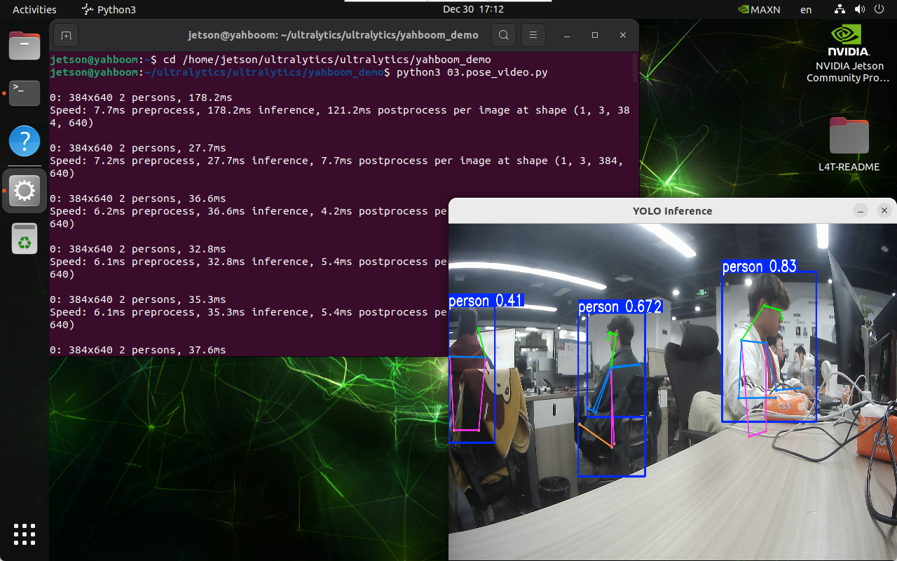Open the terminal hamburger menu

pos(533,35)
